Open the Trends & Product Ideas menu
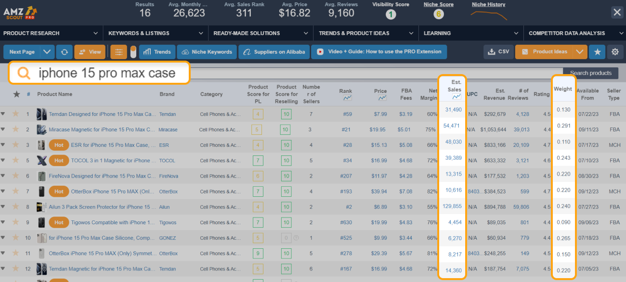The height and width of the screenshot is (282, 626). pos(366,33)
